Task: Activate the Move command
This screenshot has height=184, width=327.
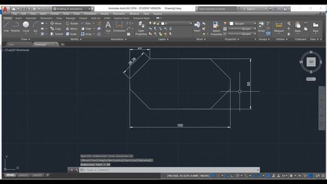Action: (56, 24)
